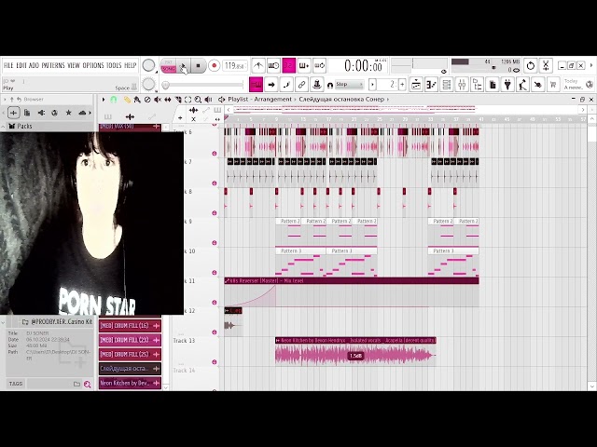Open the Channel rack icon
The height and width of the screenshot is (447, 597).
447,85
